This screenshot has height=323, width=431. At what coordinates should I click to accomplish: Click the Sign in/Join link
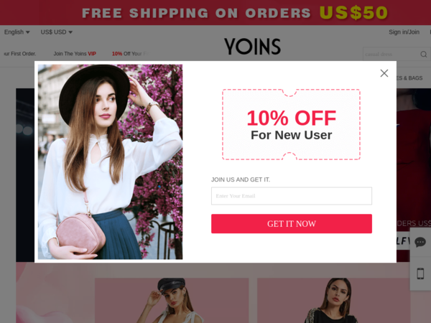pos(404,32)
